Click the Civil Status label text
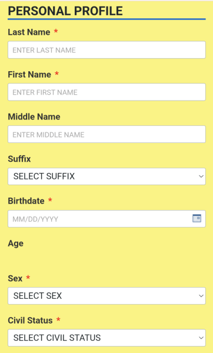The height and width of the screenshot is (353, 213). tap(30, 321)
